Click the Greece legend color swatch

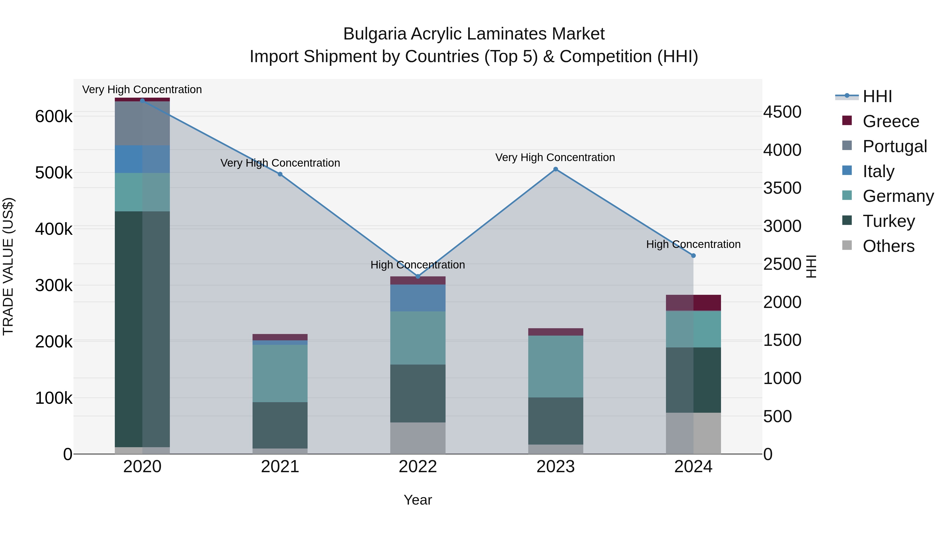click(847, 121)
